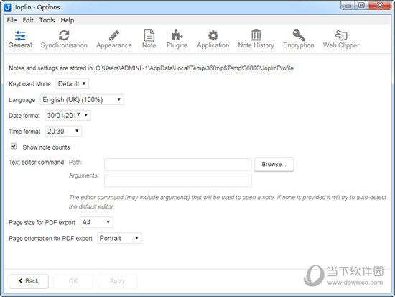This screenshot has width=395, height=297.
Task: Click the Show note counts label
Action: click(46, 147)
